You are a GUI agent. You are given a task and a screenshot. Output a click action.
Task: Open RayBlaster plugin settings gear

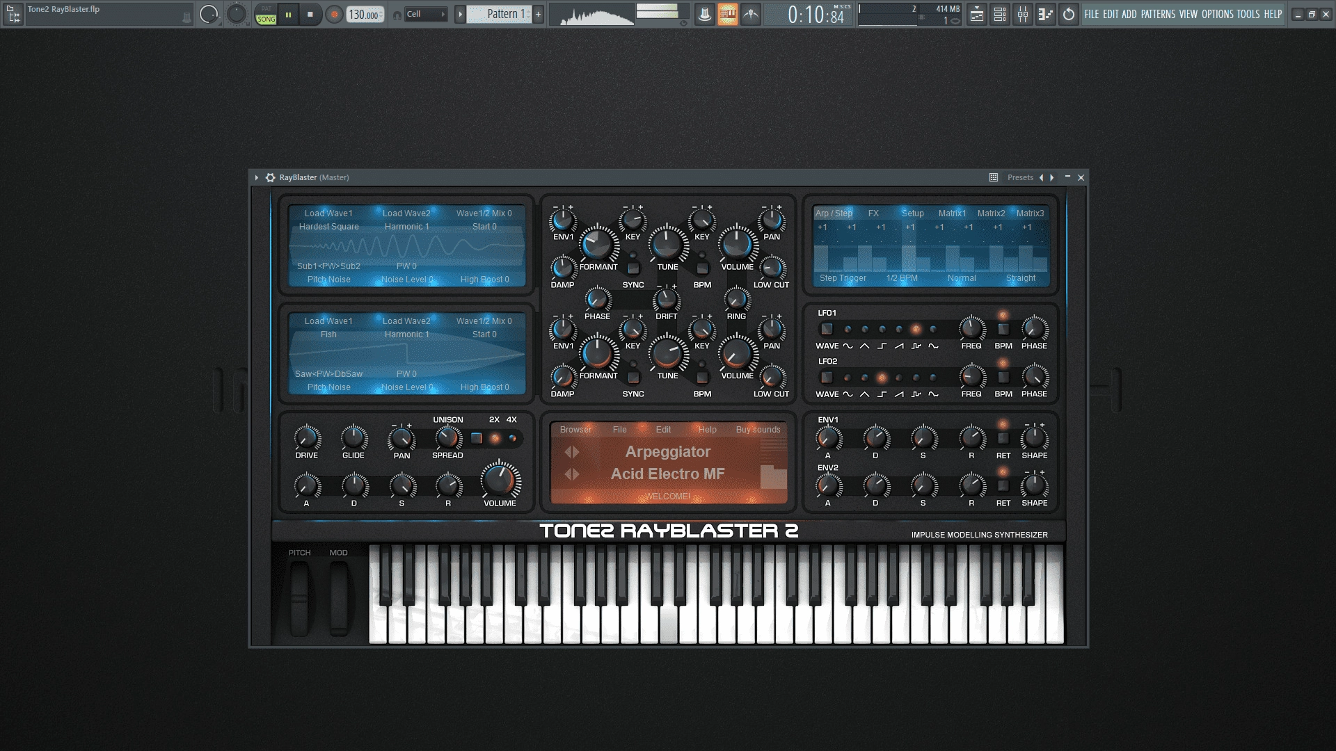[271, 177]
